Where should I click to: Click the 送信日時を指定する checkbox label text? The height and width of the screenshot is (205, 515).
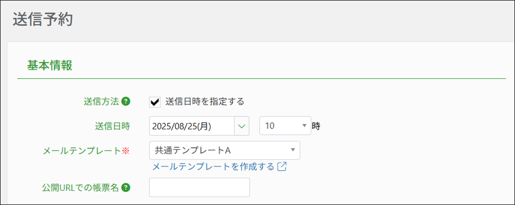tap(204, 101)
